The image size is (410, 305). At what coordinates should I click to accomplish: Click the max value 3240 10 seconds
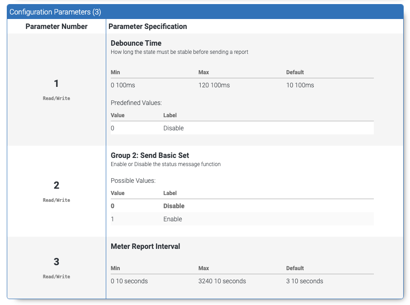222,281
